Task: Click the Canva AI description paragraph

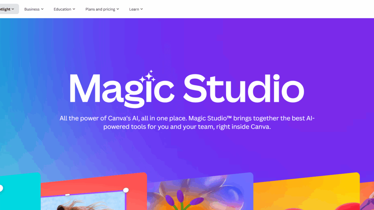Action: click(x=187, y=122)
